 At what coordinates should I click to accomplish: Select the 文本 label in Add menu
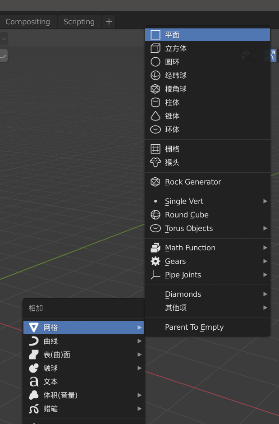point(50,382)
